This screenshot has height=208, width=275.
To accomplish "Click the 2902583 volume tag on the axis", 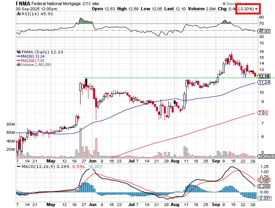I will pyautogui.click(x=266, y=156).
